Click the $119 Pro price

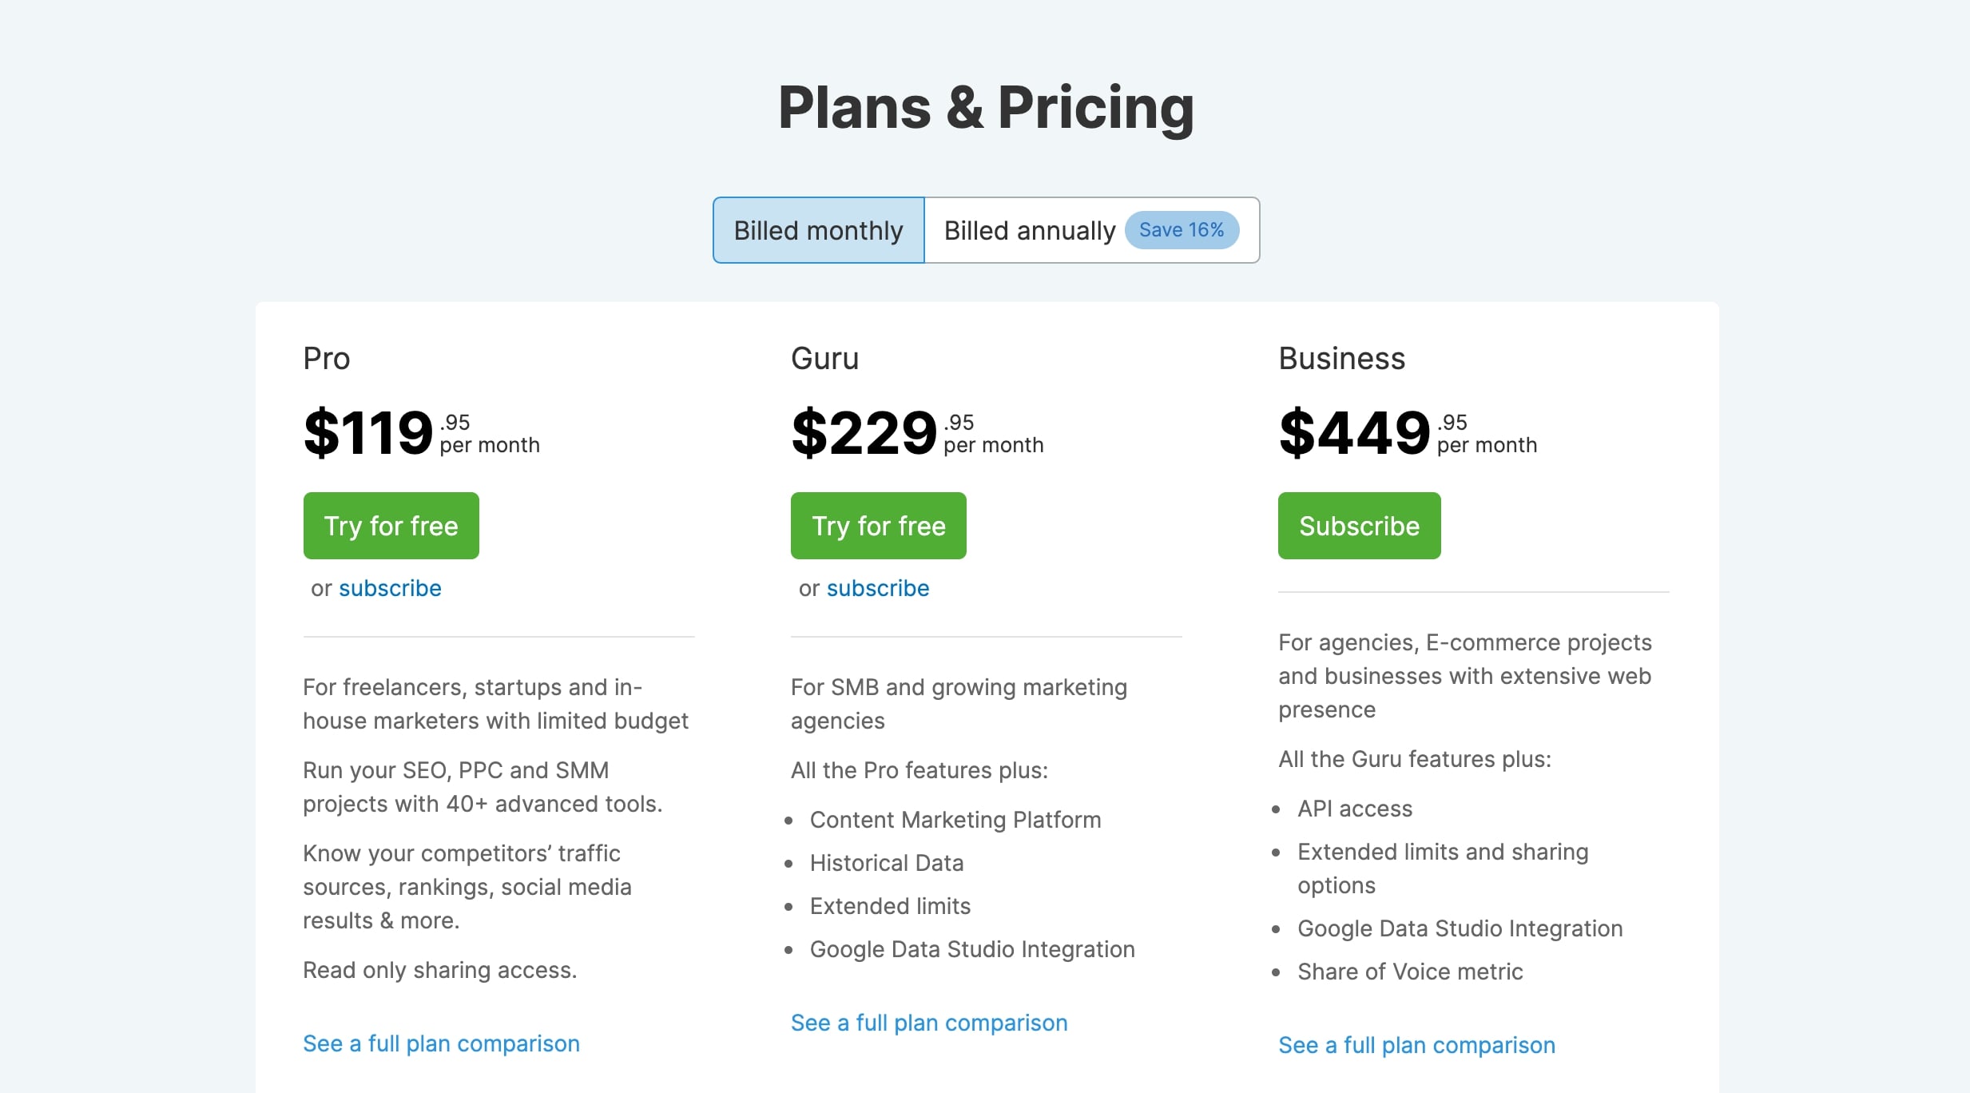point(368,432)
